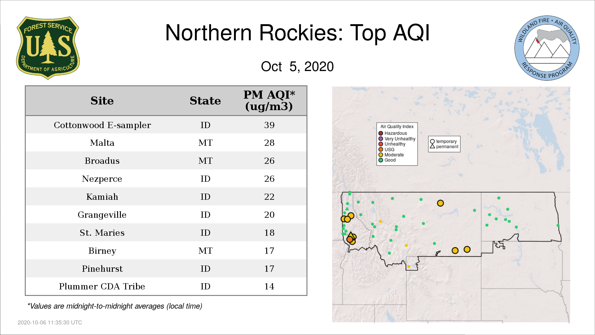Select the Birney site name
Image resolution: width=595 pixels, height=335 pixels.
click(102, 251)
